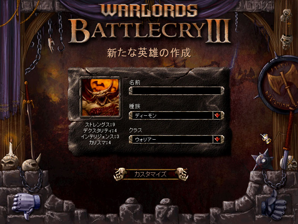The image size is (298, 224).
Task: Click the spiked mace ball on wall
Action: [x=263, y=161]
